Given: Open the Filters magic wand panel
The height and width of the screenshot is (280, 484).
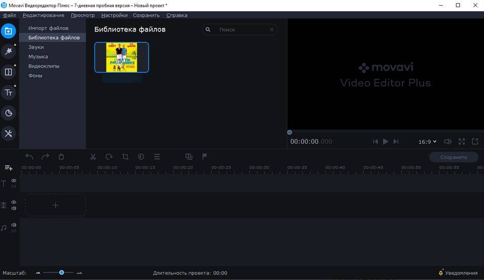Looking at the screenshot, I should click(8, 51).
